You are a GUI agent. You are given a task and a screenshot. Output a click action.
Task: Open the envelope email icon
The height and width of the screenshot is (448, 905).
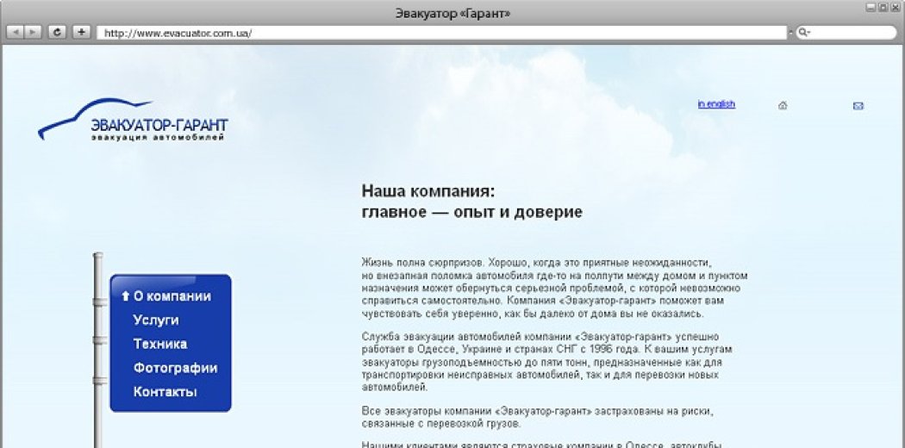(x=858, y=106)
